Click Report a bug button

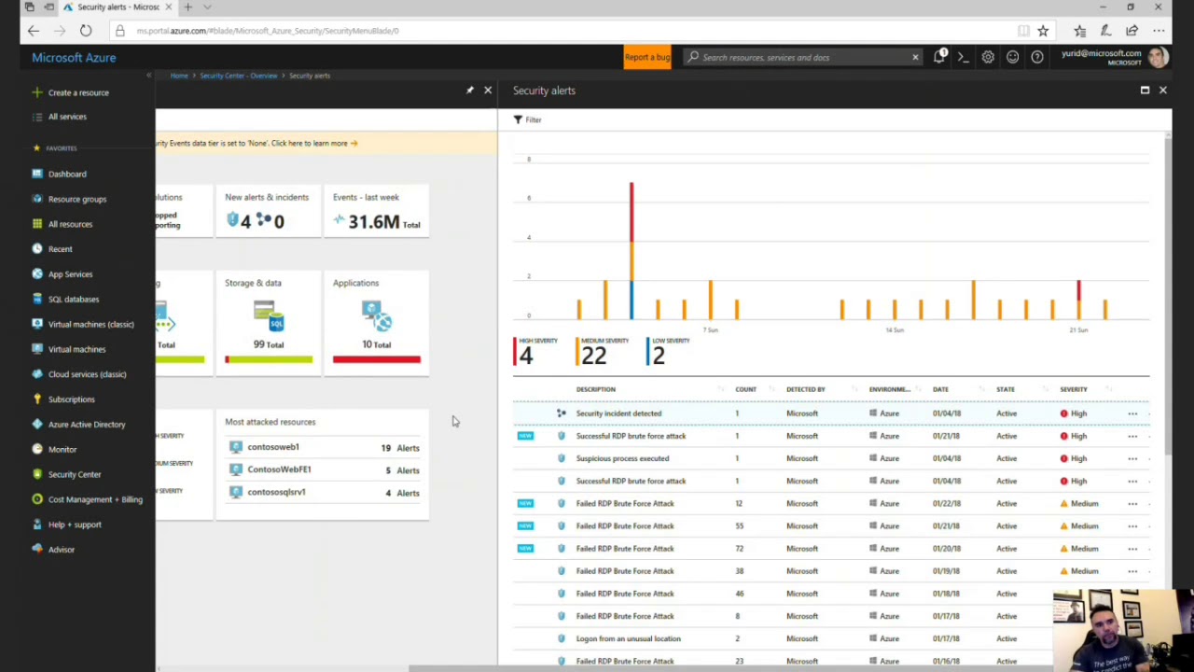(x=647, y=57)
